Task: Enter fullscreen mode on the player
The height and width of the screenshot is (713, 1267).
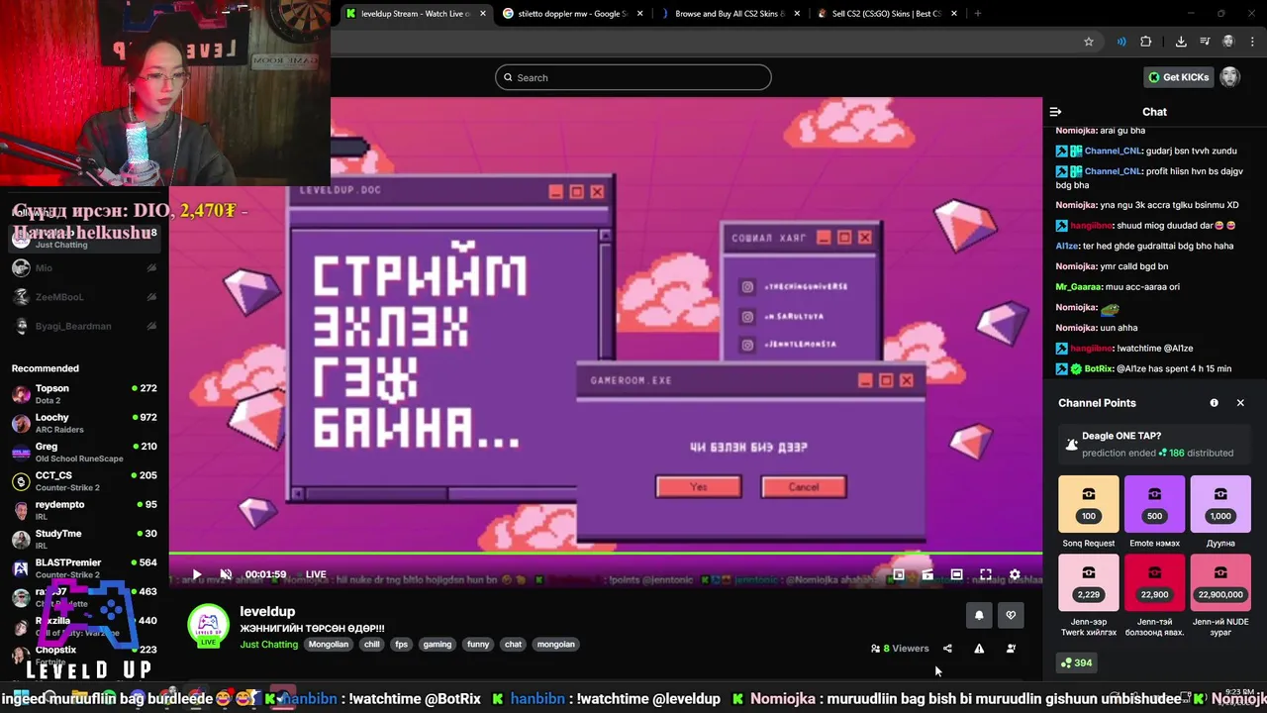Action: [986, 574]
